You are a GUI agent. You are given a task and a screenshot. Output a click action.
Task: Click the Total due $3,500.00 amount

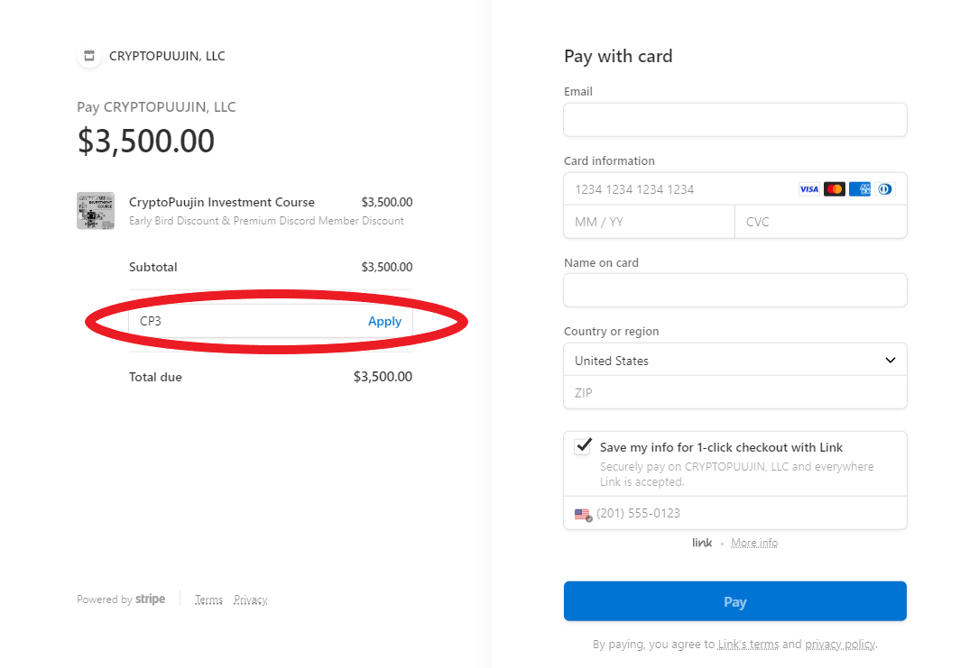coord(383,377)
